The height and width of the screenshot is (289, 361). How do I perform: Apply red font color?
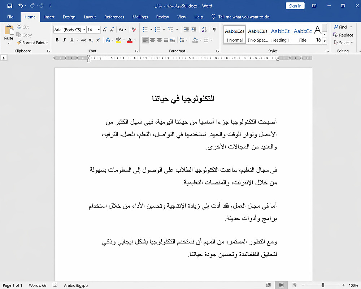click(x=130, y=40)
